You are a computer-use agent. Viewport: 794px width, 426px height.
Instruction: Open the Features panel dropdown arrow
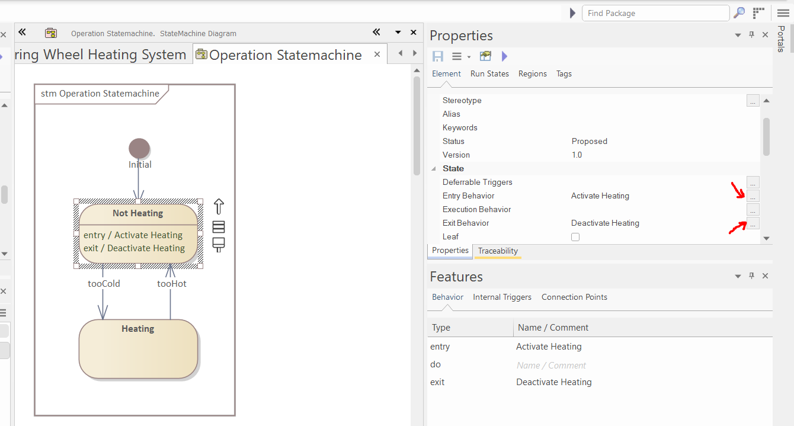[738, 276]
